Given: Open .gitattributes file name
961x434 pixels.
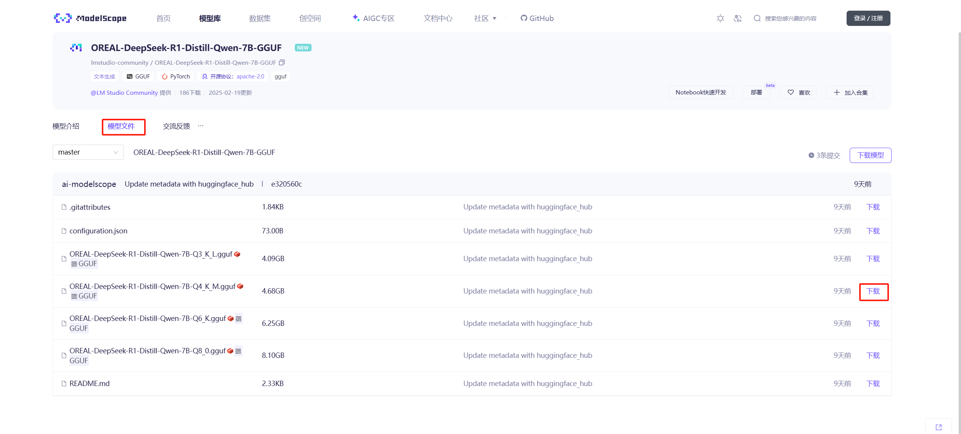Looking at the screenshot, I should point(90,207).
